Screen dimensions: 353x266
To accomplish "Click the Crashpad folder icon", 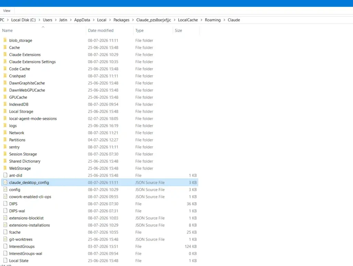I will coord(5,76).
